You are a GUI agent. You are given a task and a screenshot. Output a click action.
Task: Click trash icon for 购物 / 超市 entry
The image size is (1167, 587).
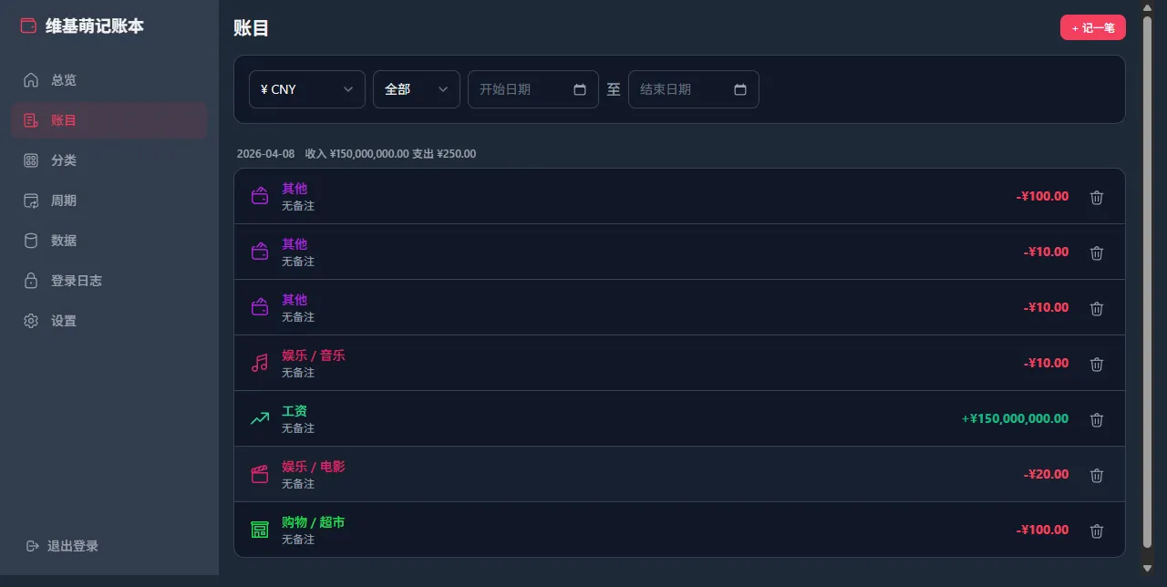(1097, 530)
